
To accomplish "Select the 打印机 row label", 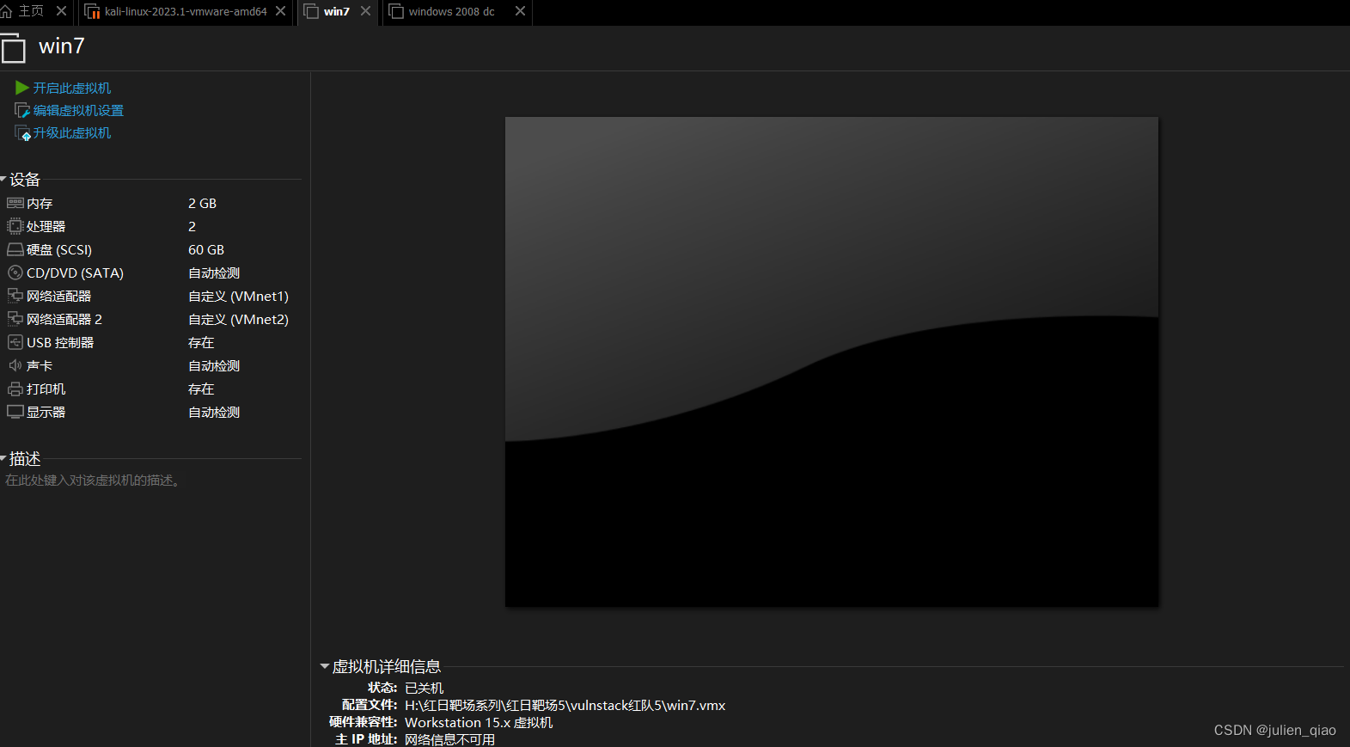I will point(46,389).
